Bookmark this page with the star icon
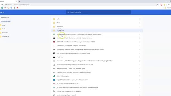This screenshot has height=96, width=171. click(158, 5)
